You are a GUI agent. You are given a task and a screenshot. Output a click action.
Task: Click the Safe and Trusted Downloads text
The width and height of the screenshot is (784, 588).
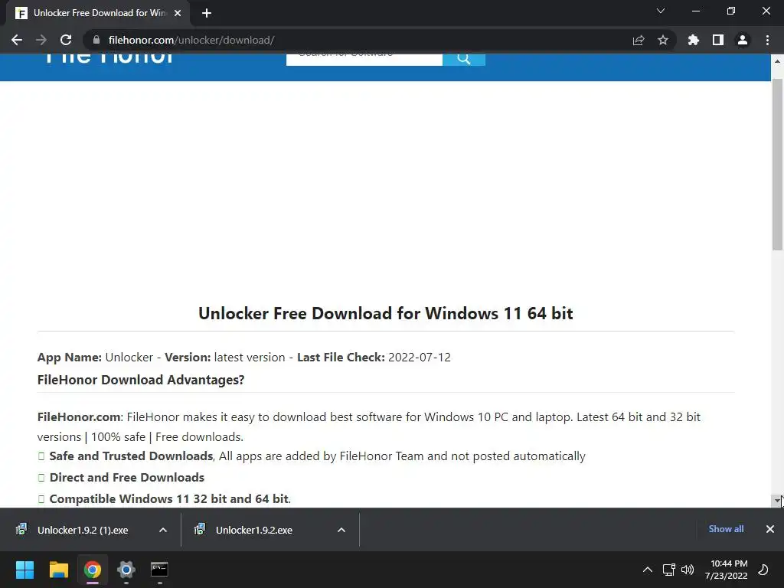pos(131,456)
